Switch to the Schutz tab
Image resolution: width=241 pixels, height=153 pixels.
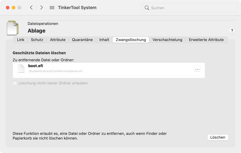37,40
